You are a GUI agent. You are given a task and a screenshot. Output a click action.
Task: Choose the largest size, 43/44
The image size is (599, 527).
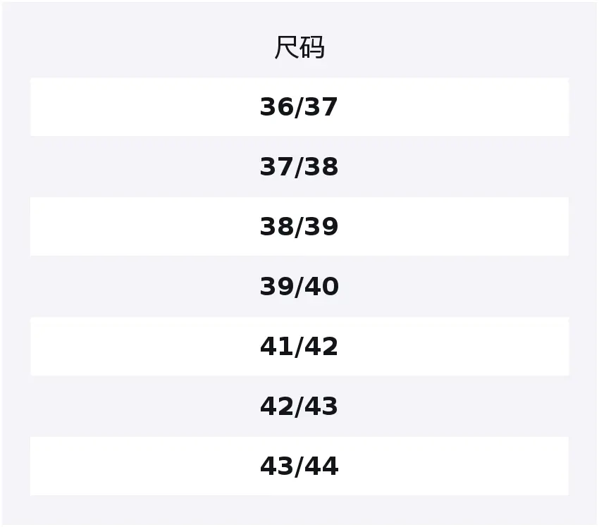point(299,466)
